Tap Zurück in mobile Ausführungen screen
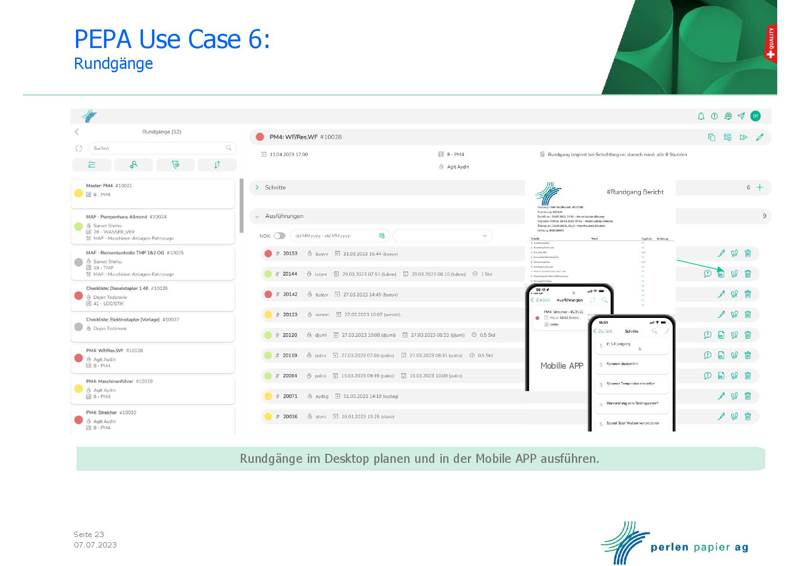The image size is (800, 566). pyautogui.click(x=540, y=300)
